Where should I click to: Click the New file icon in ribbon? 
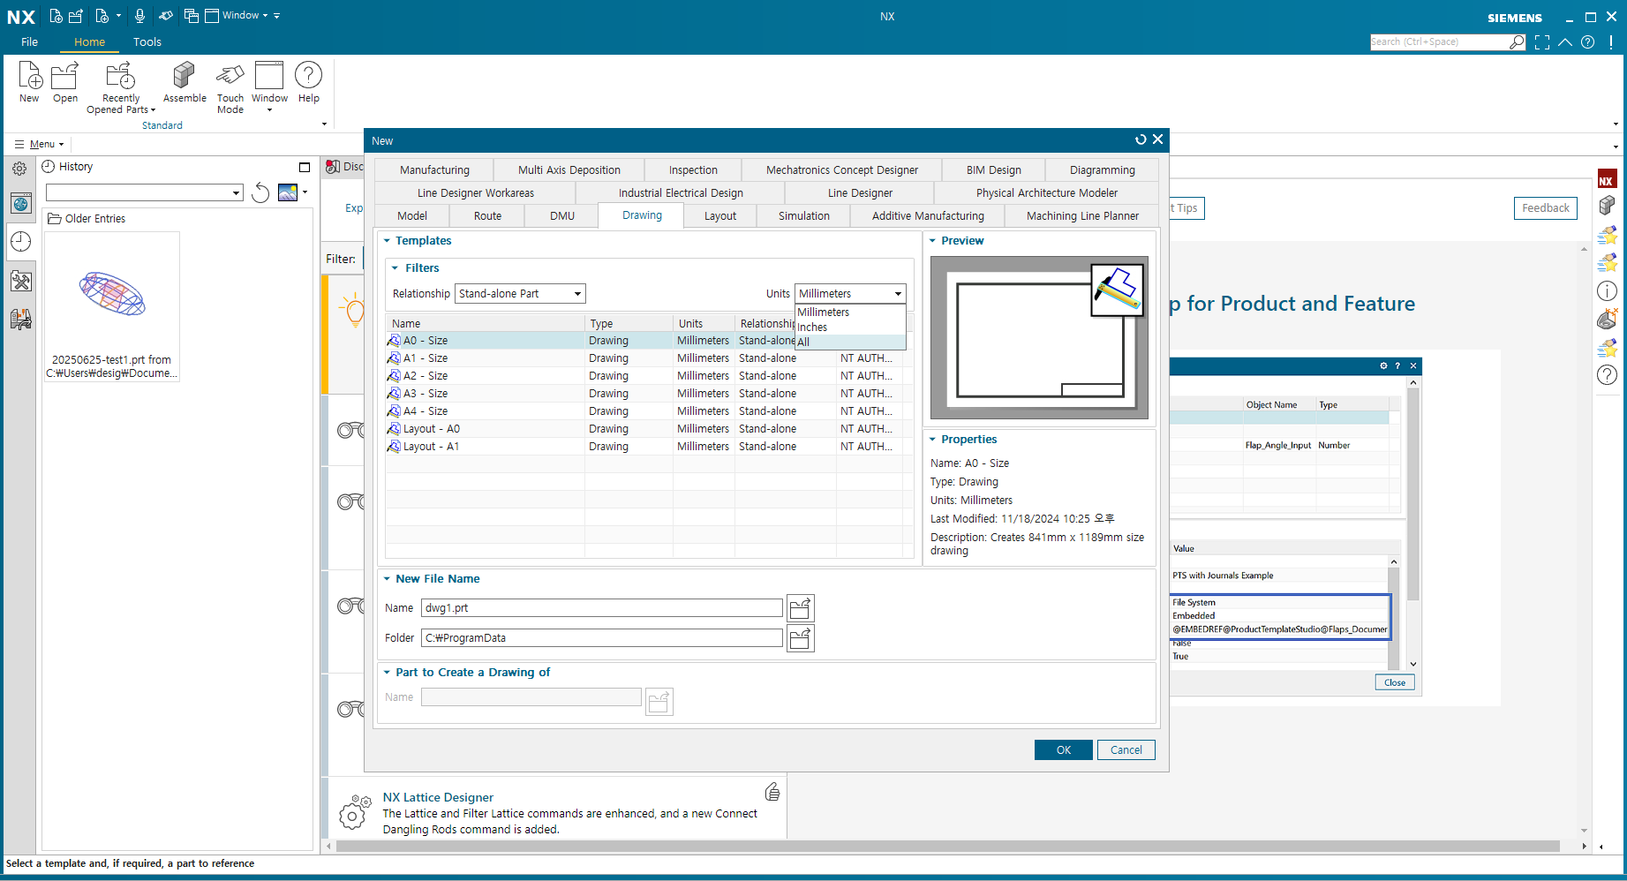29,82
